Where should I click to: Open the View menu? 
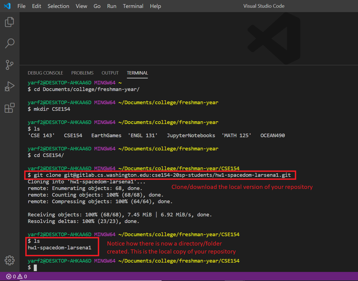81,6
